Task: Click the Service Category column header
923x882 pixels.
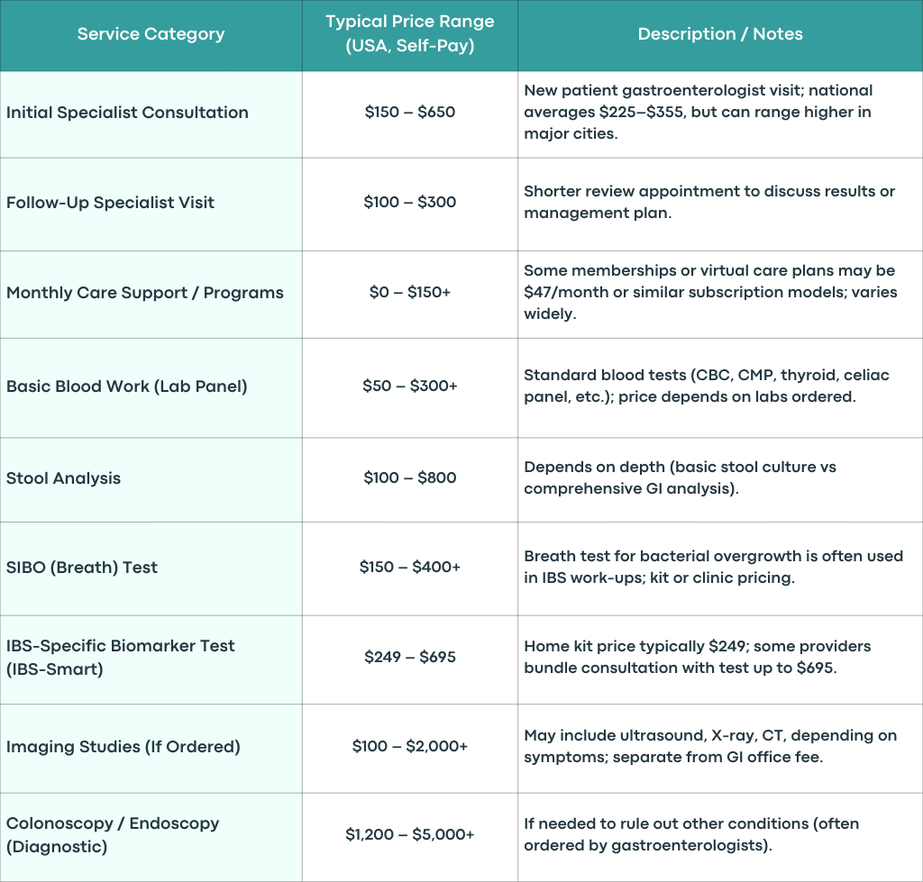Action: click(x=151, y=35)
